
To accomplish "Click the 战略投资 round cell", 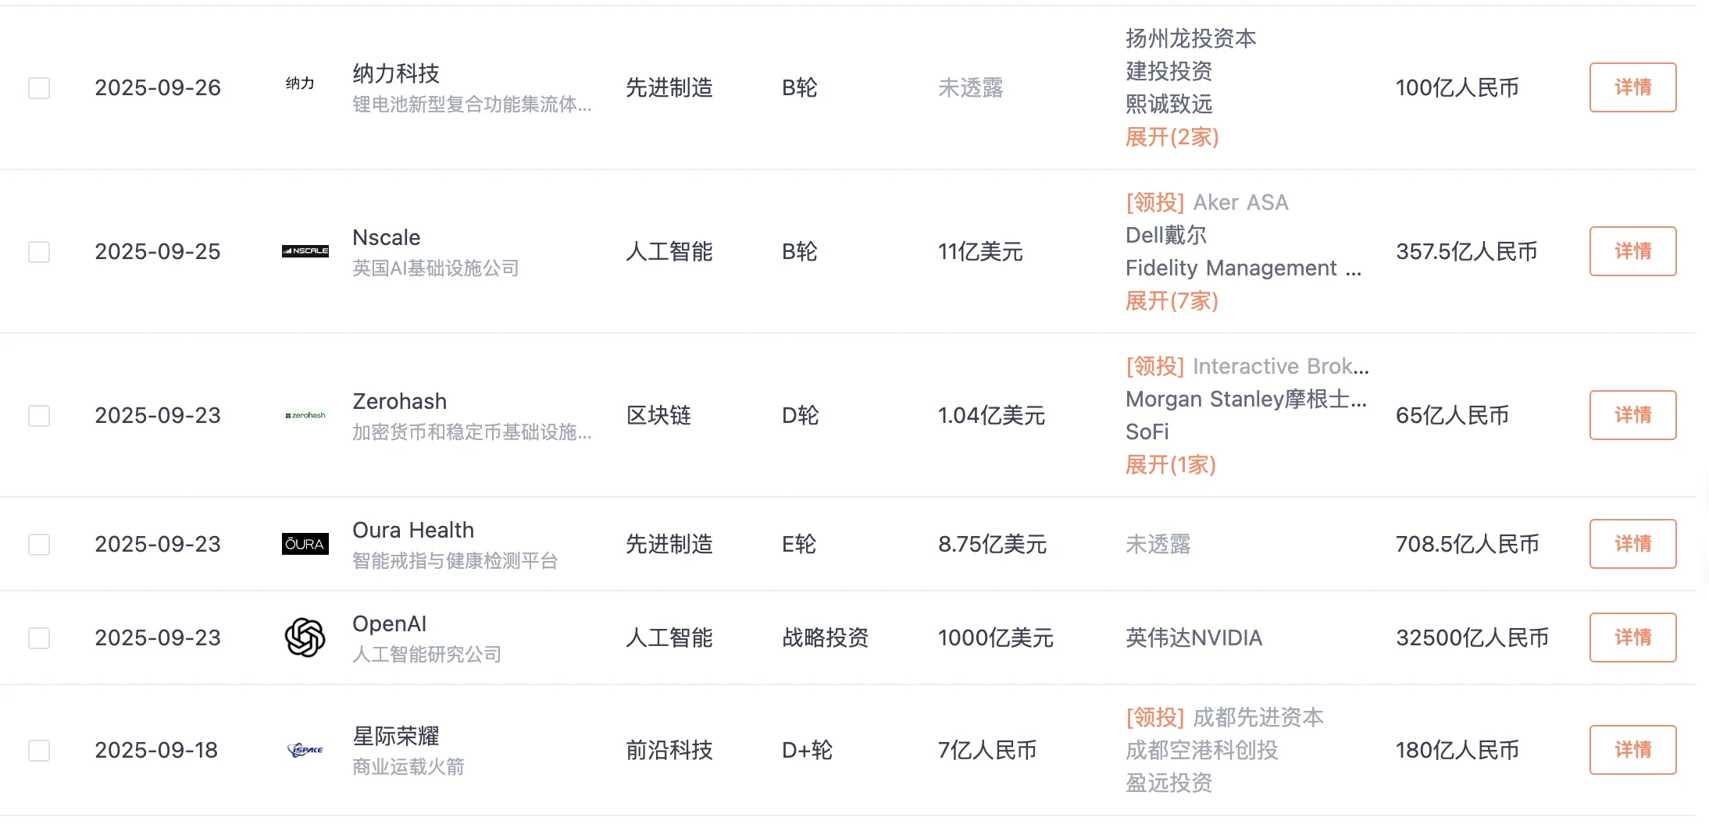I will click(x=826, y=638).
